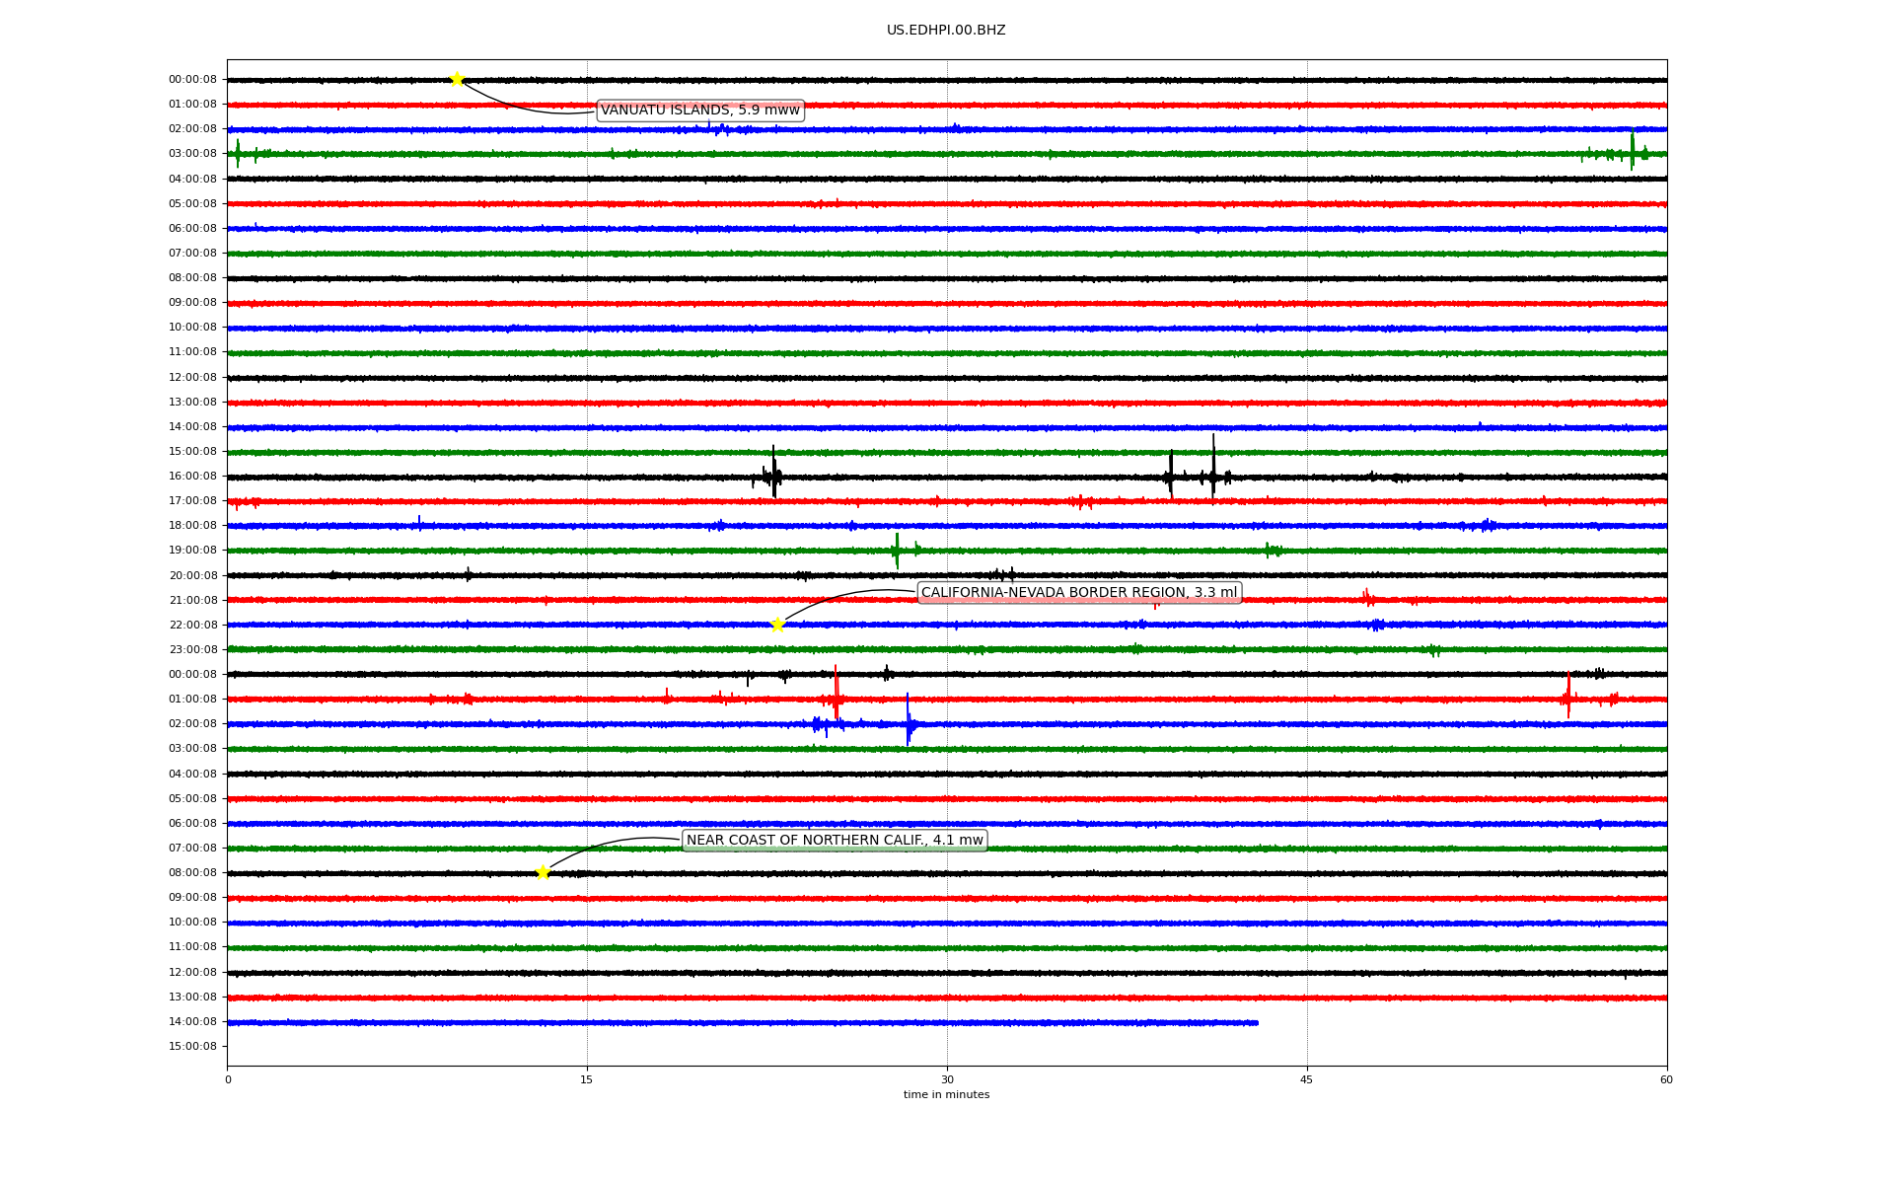Click the end of the final 14:00:08 blue trace
The width and height of the screenshot is (1894, 1184).
click(x=1257, y=1023)
